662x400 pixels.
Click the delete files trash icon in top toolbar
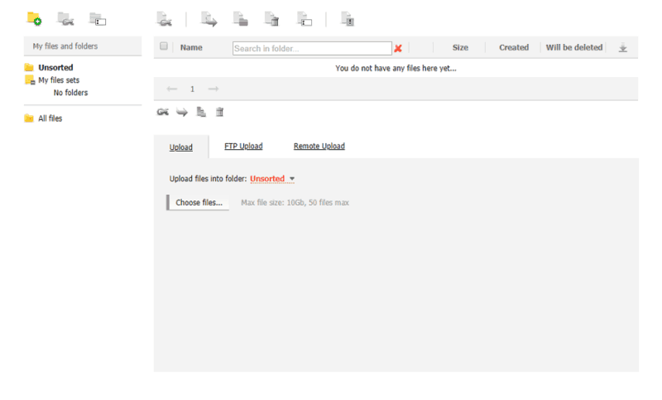tap(271, 18)
